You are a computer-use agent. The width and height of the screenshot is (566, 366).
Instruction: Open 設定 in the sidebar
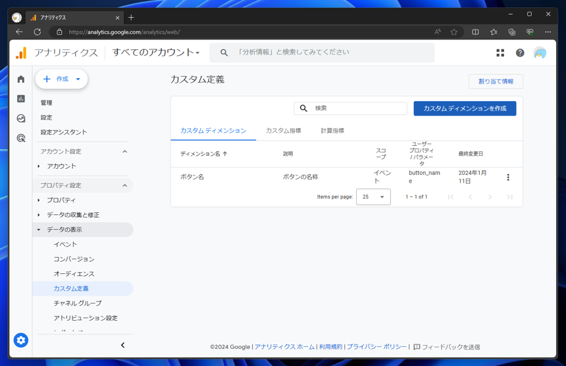(46, 118)
